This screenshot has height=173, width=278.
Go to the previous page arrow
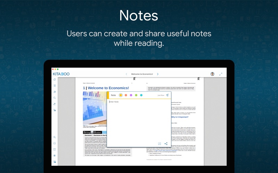click(126, 74)
